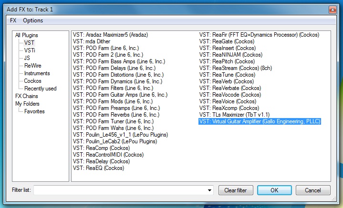The width and height of the screenshot is (343, 208).
Task: Select VST: Aradaz Maximizer5 (Aradaz)
Action: (111, 35)
